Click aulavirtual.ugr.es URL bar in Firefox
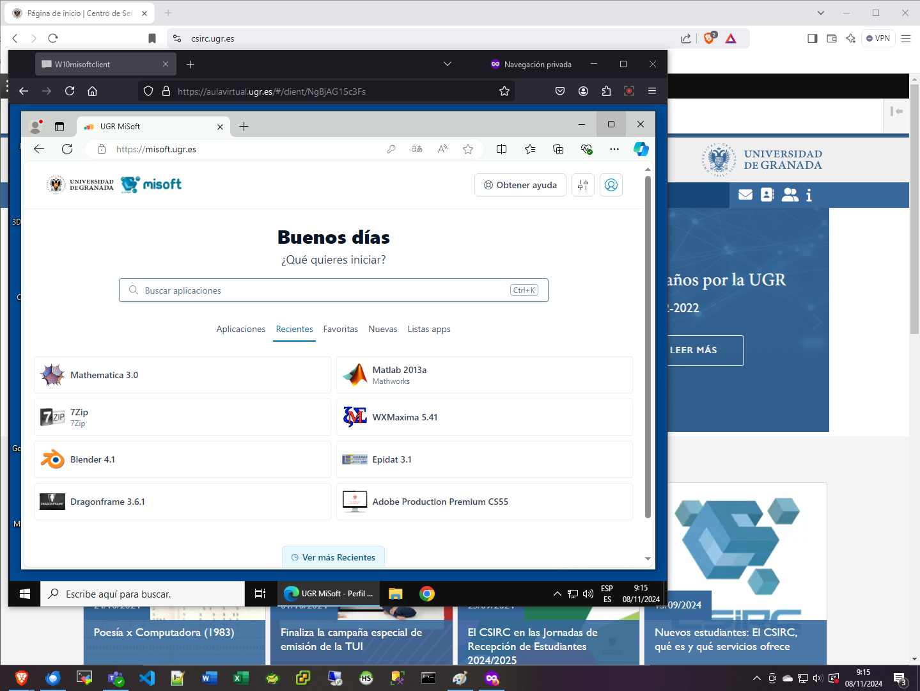This screenshot has width=920, height=691. tap(326, 91)
